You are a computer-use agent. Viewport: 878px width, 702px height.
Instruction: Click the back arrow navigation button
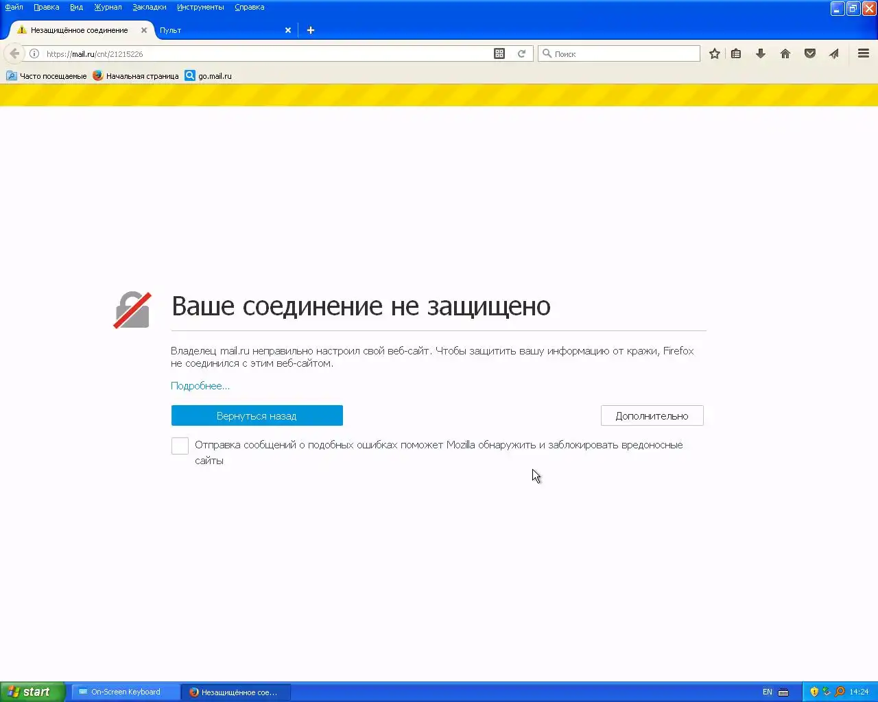coord(14,53)
